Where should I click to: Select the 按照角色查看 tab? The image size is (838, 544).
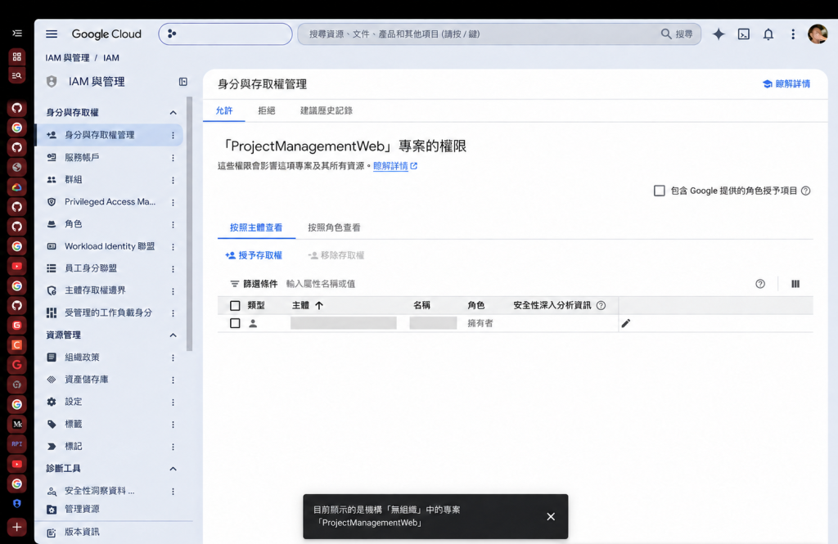(334, 227)
